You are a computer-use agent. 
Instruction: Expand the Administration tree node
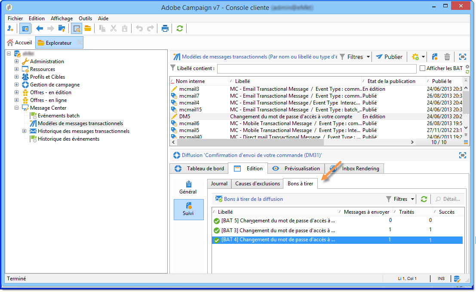(17, 61)
